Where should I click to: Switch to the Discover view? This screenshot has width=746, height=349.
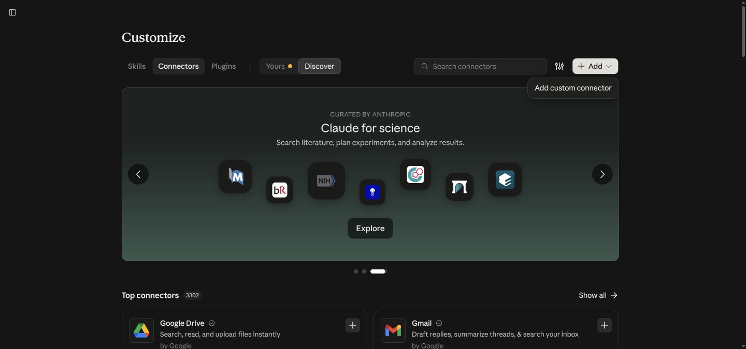[x=320, y=66]
